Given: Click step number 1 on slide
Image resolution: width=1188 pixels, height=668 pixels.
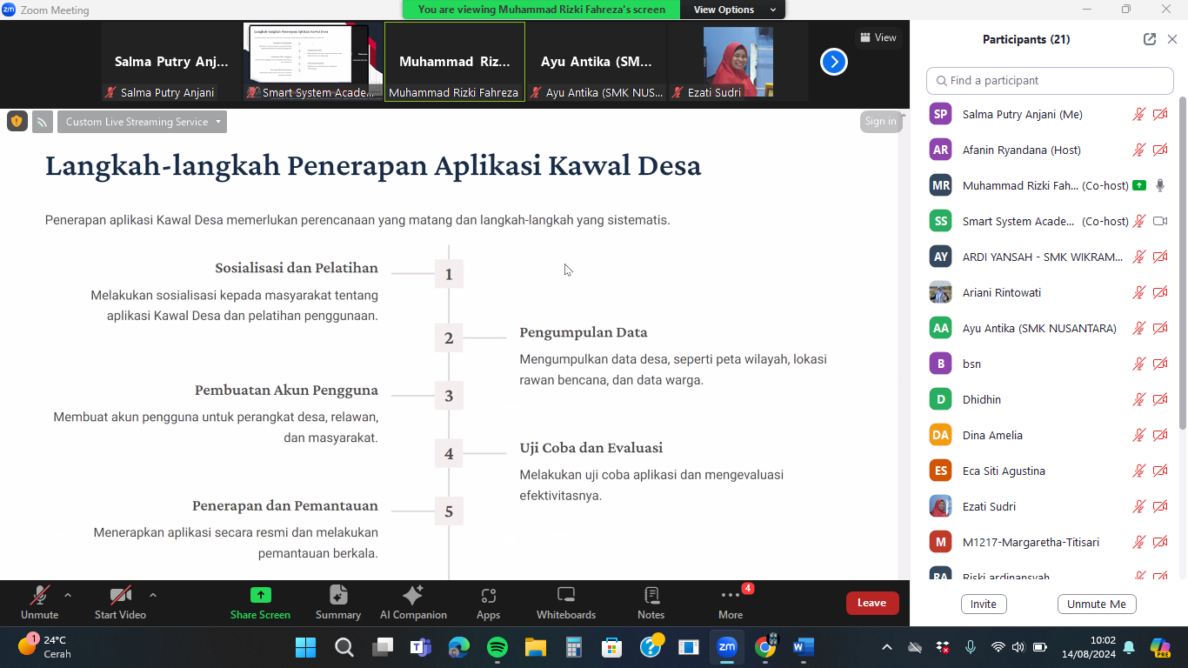Looking at the screenshot, I should point(449,274).
